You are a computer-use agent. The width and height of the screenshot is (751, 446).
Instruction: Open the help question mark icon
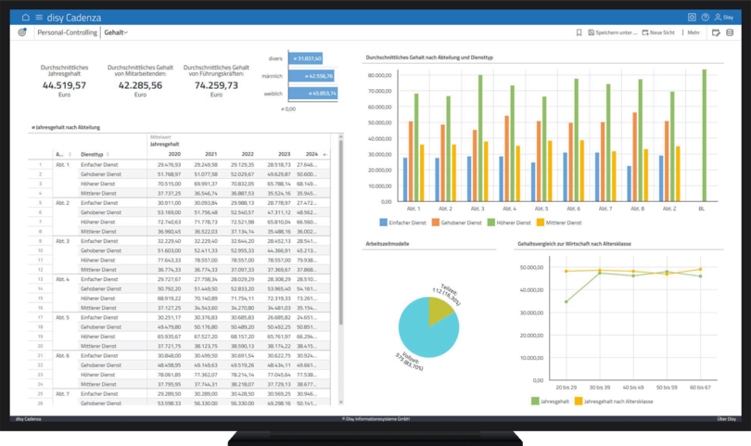[706, 18]
